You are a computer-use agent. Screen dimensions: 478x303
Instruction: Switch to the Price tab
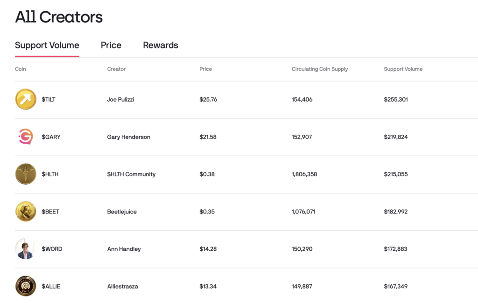(x=111, y=45)
